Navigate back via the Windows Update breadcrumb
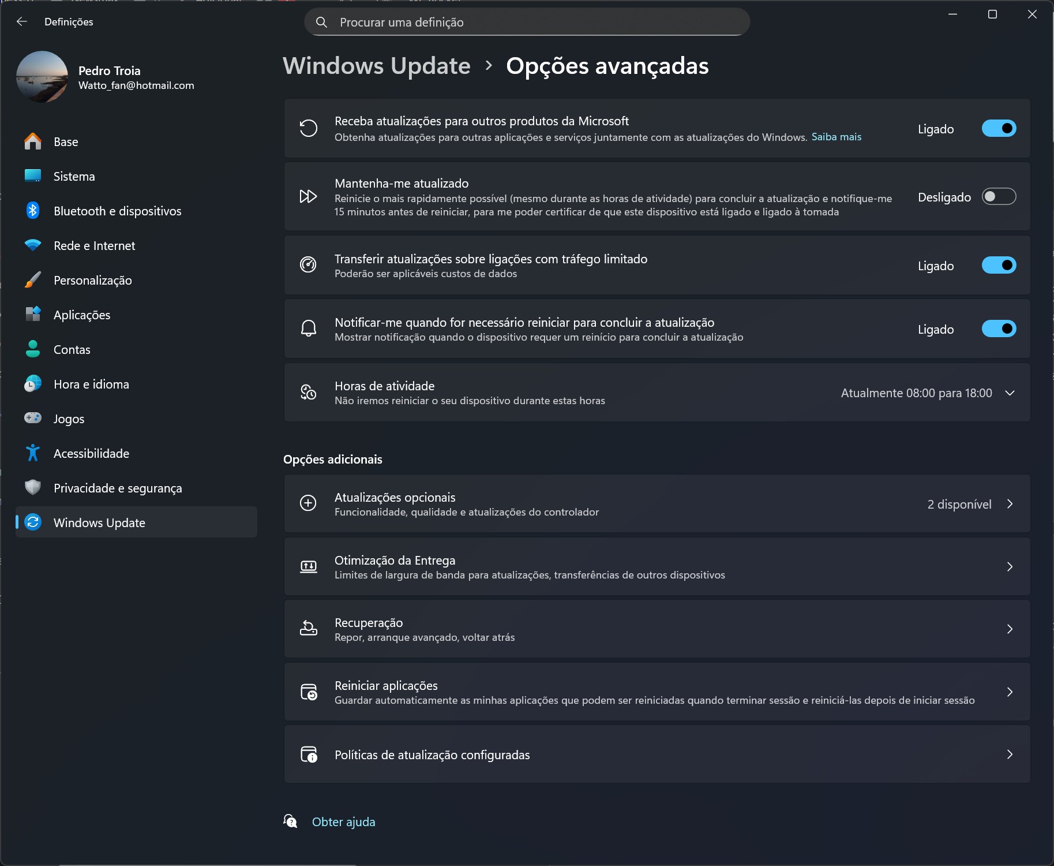 coord(376,66)
